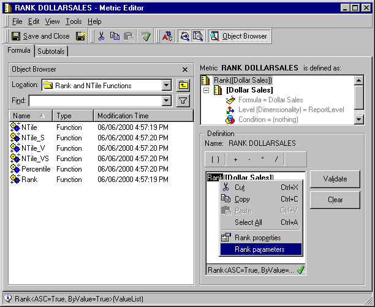The width and height of the screenshot is (375, 307).
Task: Toggle the magnifier grid view button
Action: click(x=197, y=36)
